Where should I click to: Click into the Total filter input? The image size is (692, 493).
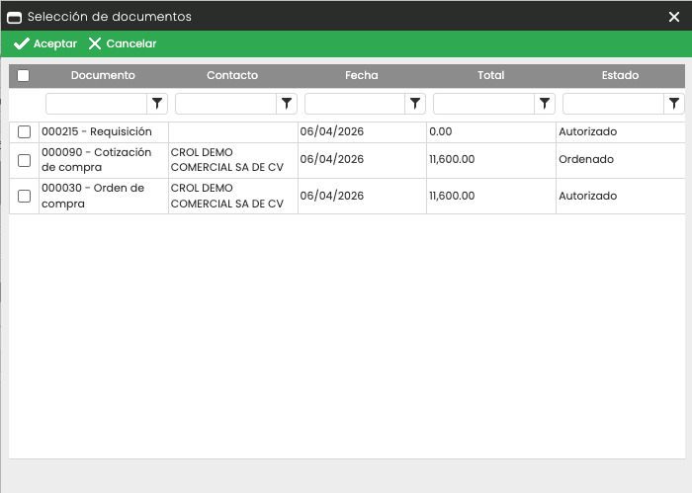click(483, 104)
